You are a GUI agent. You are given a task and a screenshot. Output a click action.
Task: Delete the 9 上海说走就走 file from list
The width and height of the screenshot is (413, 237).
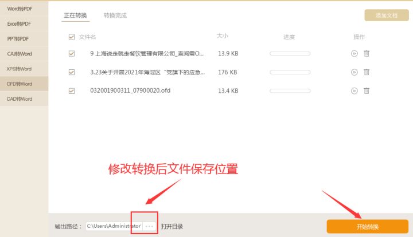367,54
